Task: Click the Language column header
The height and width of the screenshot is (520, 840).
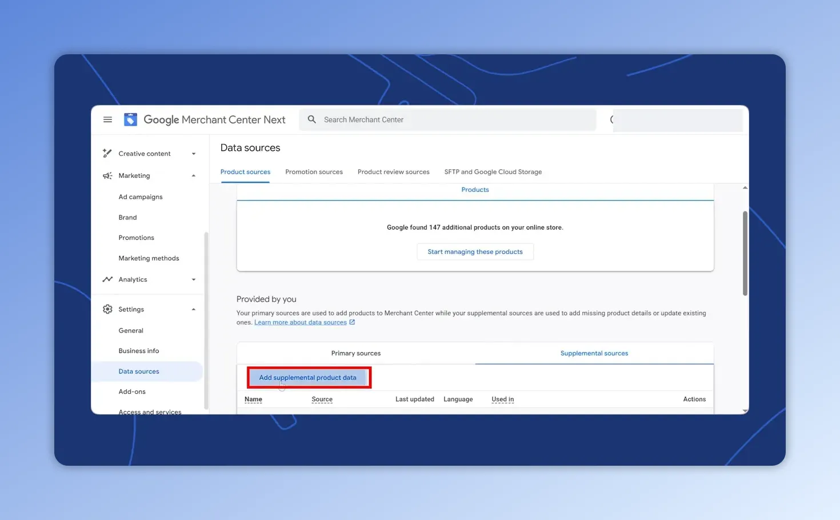Action: tap(458, 399)
